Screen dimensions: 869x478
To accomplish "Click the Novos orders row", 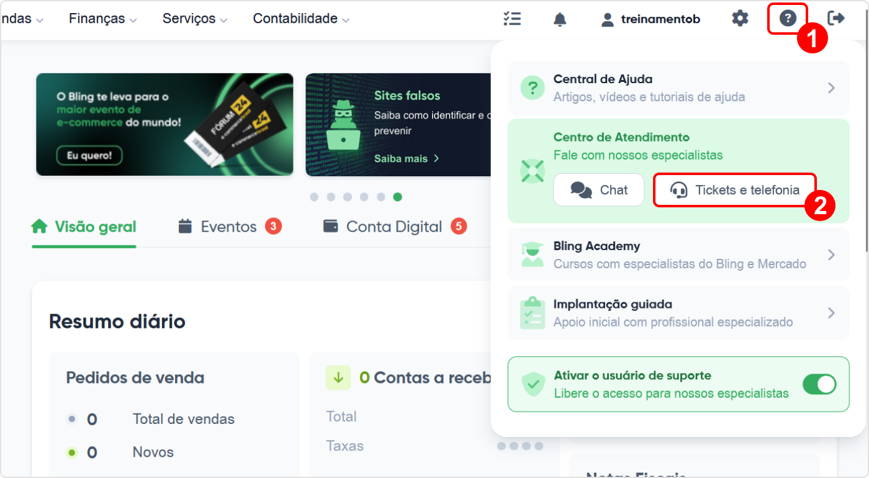I will pyautogui.click(x=120, y=453).
